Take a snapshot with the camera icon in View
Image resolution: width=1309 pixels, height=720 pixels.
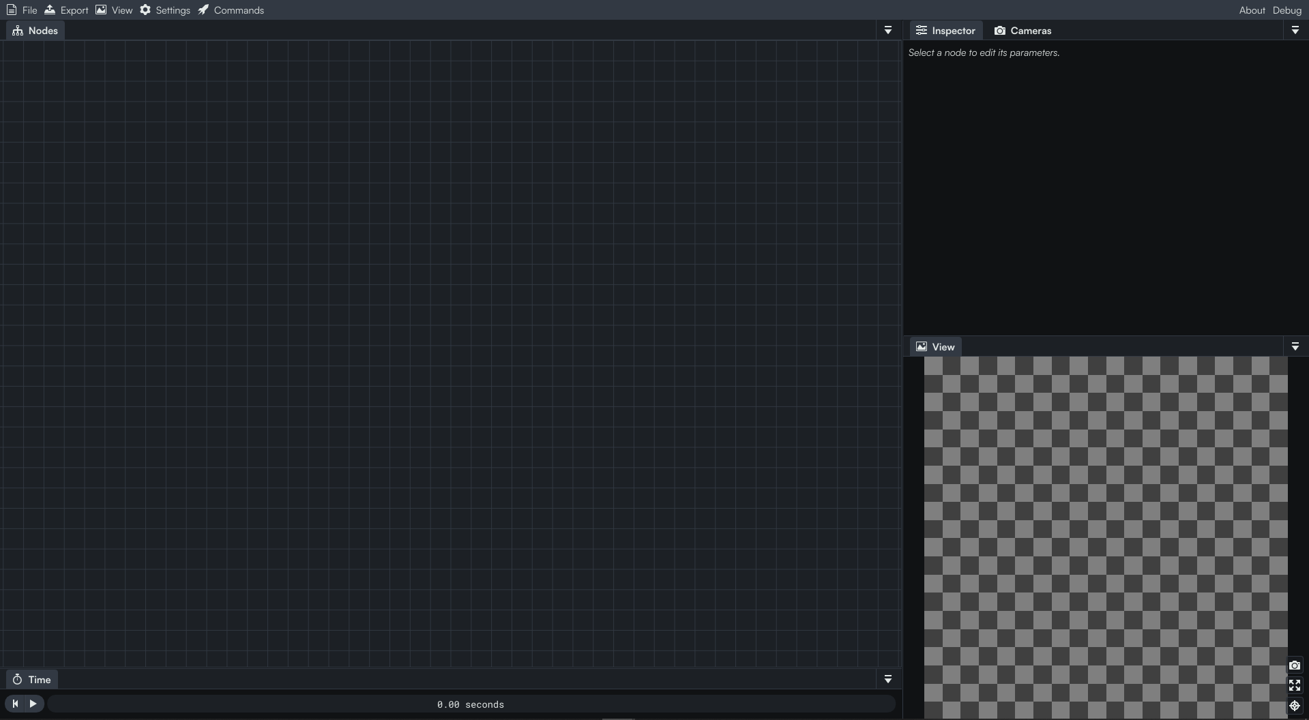coord(1294,665)
